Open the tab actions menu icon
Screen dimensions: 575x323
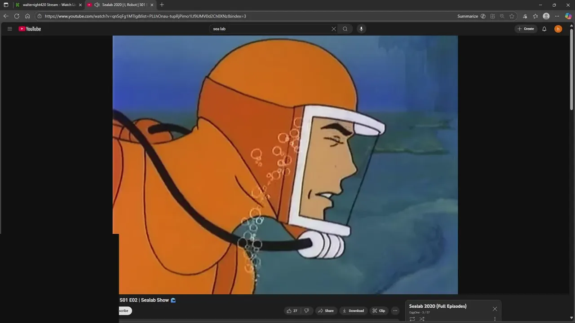point(6,5)
